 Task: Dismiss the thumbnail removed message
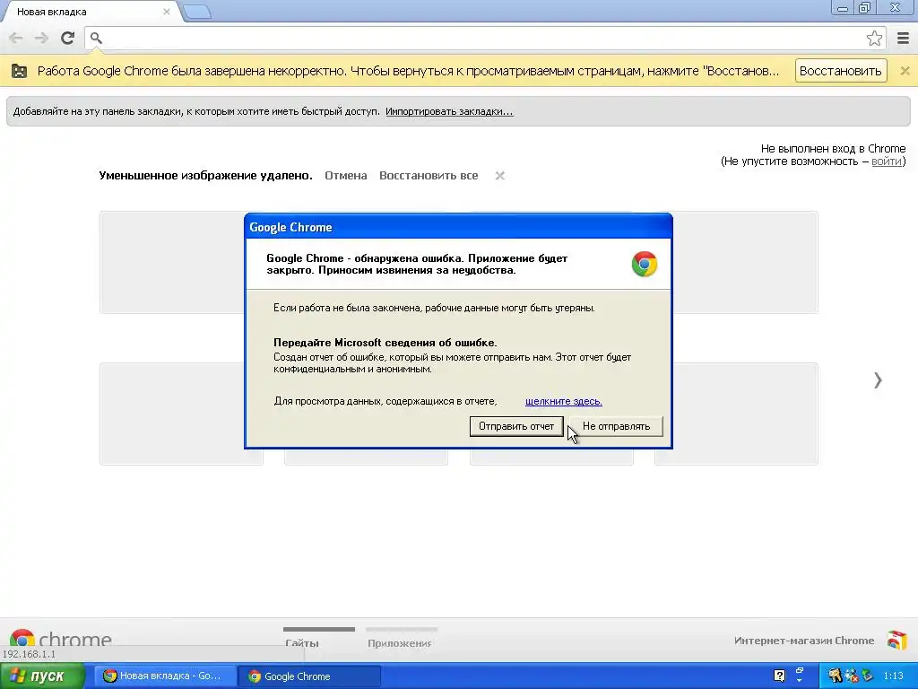pyautogui.click(x=499, y=175)
